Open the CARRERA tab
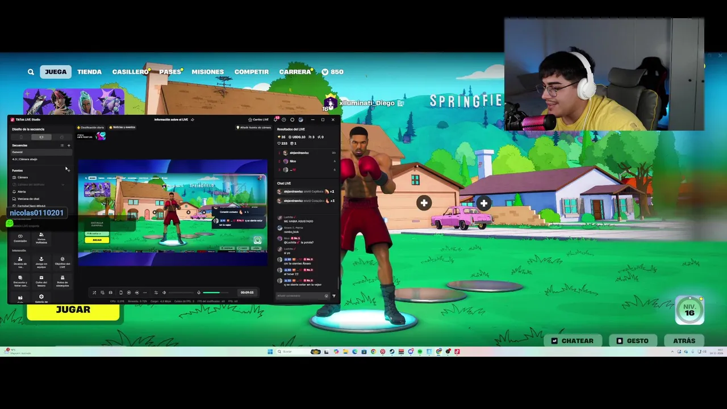727x409 pixels. coord(295,72)
